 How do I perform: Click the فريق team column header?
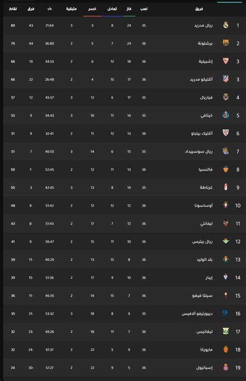(199, 9)
